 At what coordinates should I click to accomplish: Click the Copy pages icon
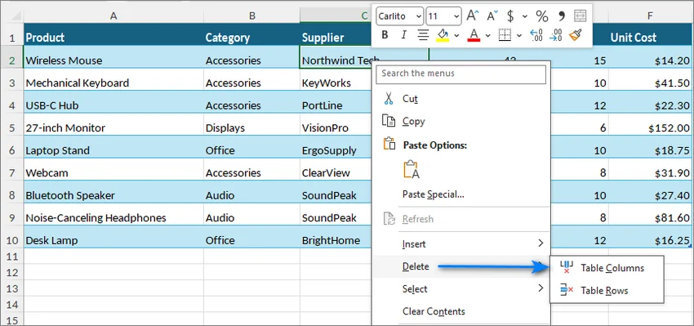(389, 121)
